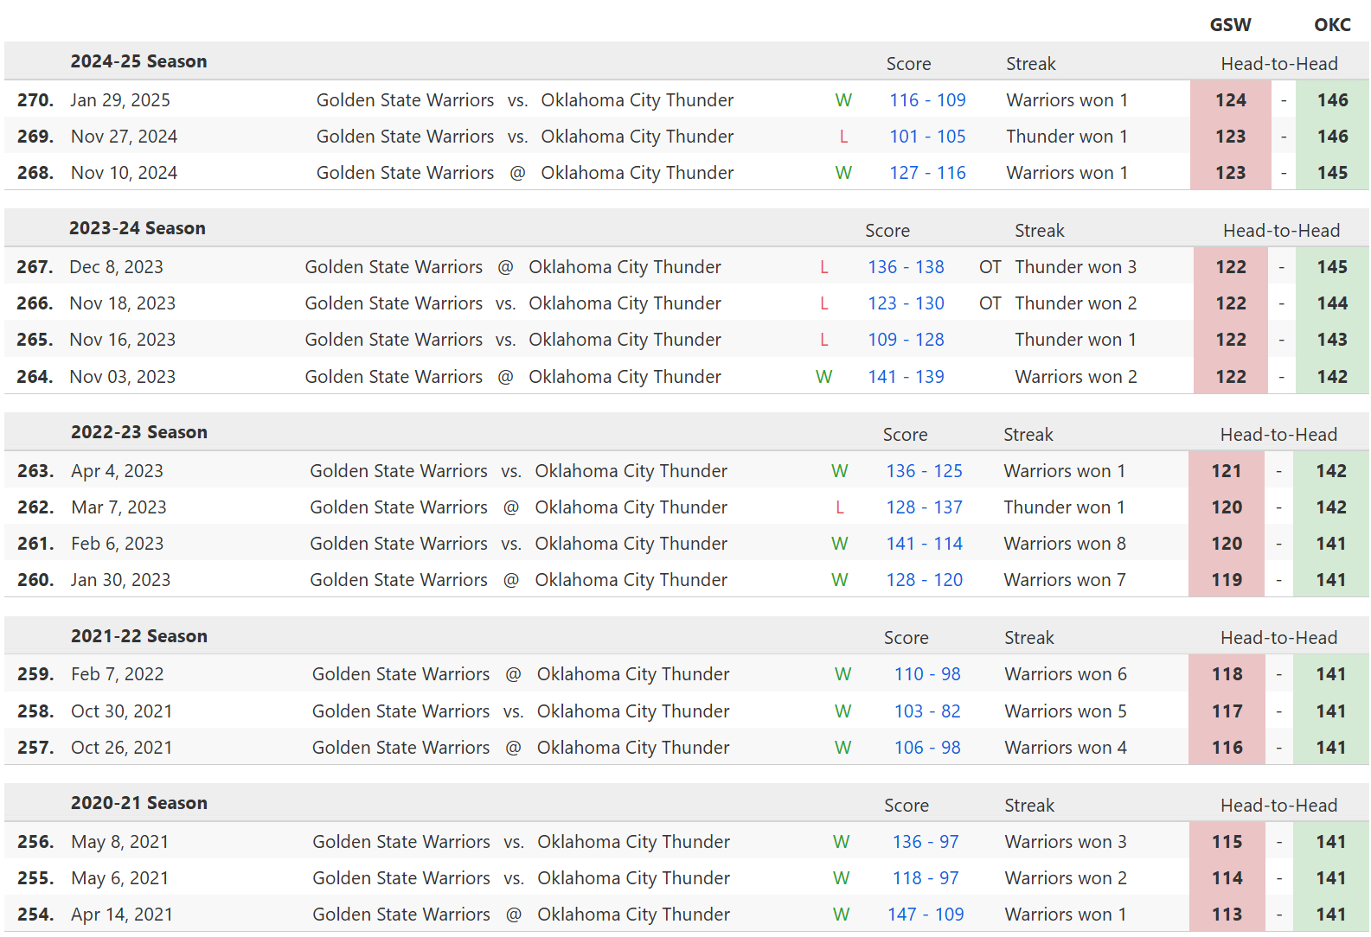Click the date Oct 30, 2021
Screen dimensions: 1371x937
pyautogui.click(x=121, y=711)
